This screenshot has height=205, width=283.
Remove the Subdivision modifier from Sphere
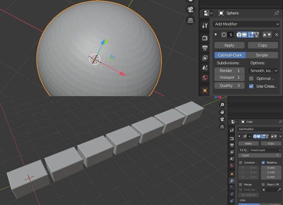point(277,35)
